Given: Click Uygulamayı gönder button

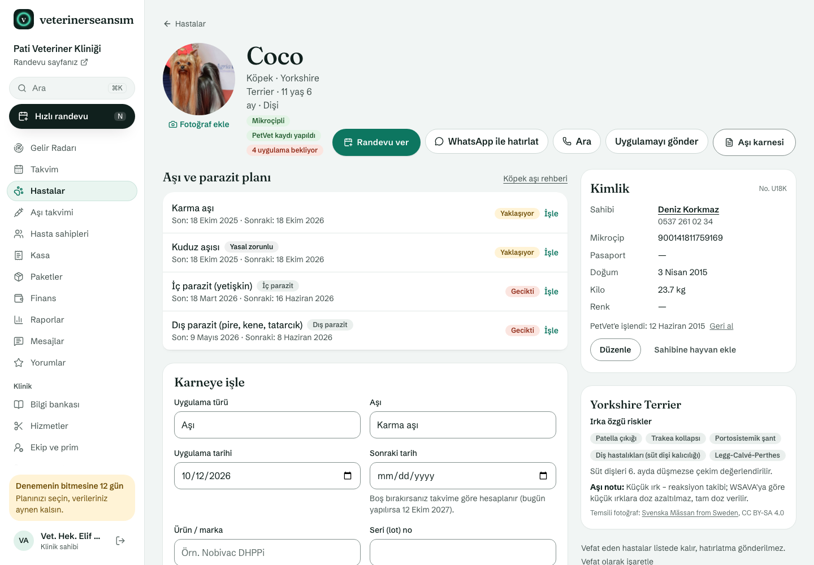Looking at the screenshot, I should 656,141.
